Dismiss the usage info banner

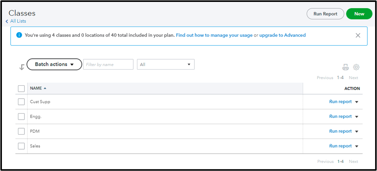point(358,36)
